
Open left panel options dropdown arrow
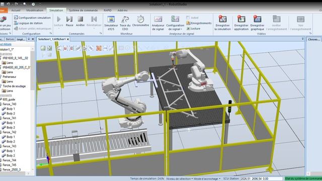tap(29, 39)
